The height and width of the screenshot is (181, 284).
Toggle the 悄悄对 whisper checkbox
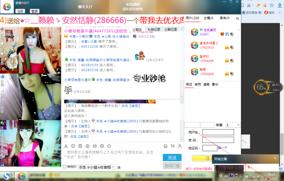point(64,167)
